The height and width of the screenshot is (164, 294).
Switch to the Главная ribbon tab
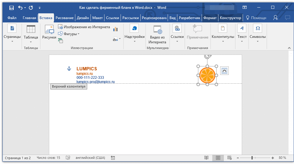(x=29, y=18)
